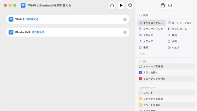197x111 pixels.
Task: Click the magnifier icon in the search field
Action: pos(140,15)
